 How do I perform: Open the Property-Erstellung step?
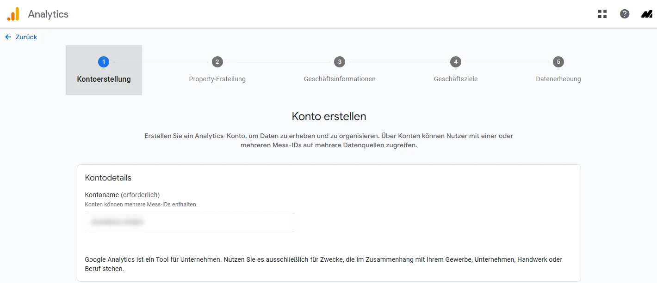coord(217,79)
